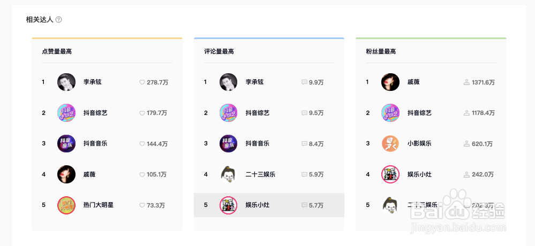Open 热门大明星 avatar in likes list
Image resolution: width=535 pixels, height=246 pixels.
66,205
